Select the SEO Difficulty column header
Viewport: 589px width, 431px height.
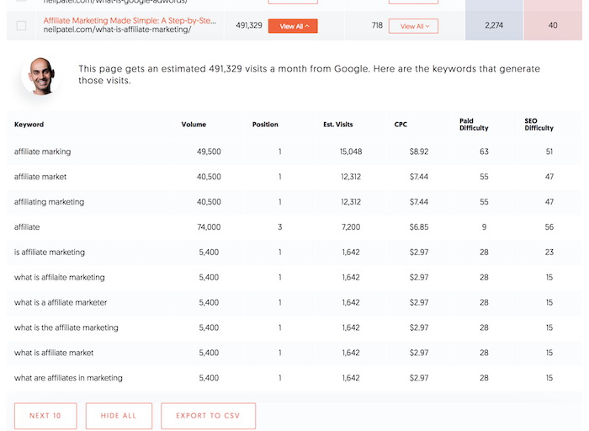[x=539, y=125]
